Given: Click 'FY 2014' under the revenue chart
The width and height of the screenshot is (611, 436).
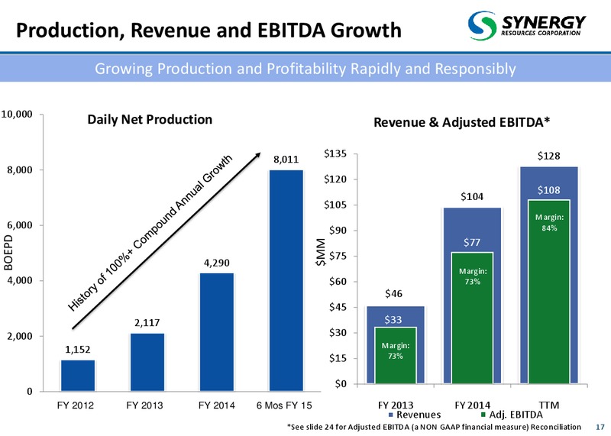Looking at the screenshot, I should pyautogui.click(x=472, y=405).
